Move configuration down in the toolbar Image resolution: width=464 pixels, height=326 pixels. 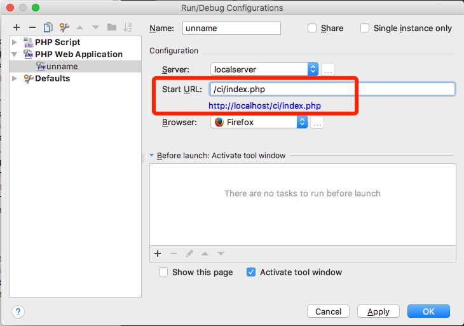coord(95,27)
